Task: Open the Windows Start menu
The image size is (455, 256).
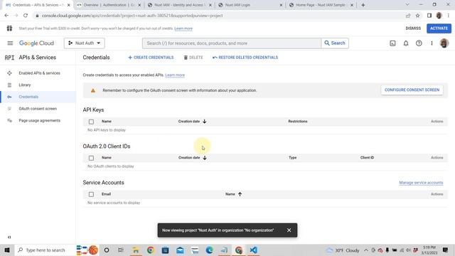Action: [x=7, y=250]
